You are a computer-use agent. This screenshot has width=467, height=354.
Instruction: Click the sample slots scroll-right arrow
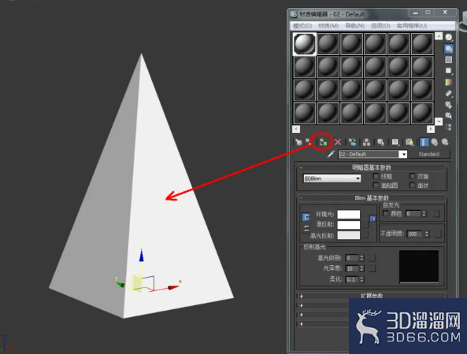431,129
